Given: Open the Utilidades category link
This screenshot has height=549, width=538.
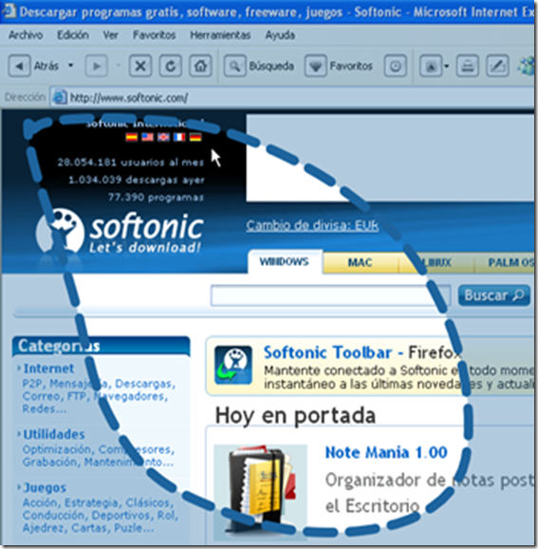Looking at the screenshot, I should 54,434.
